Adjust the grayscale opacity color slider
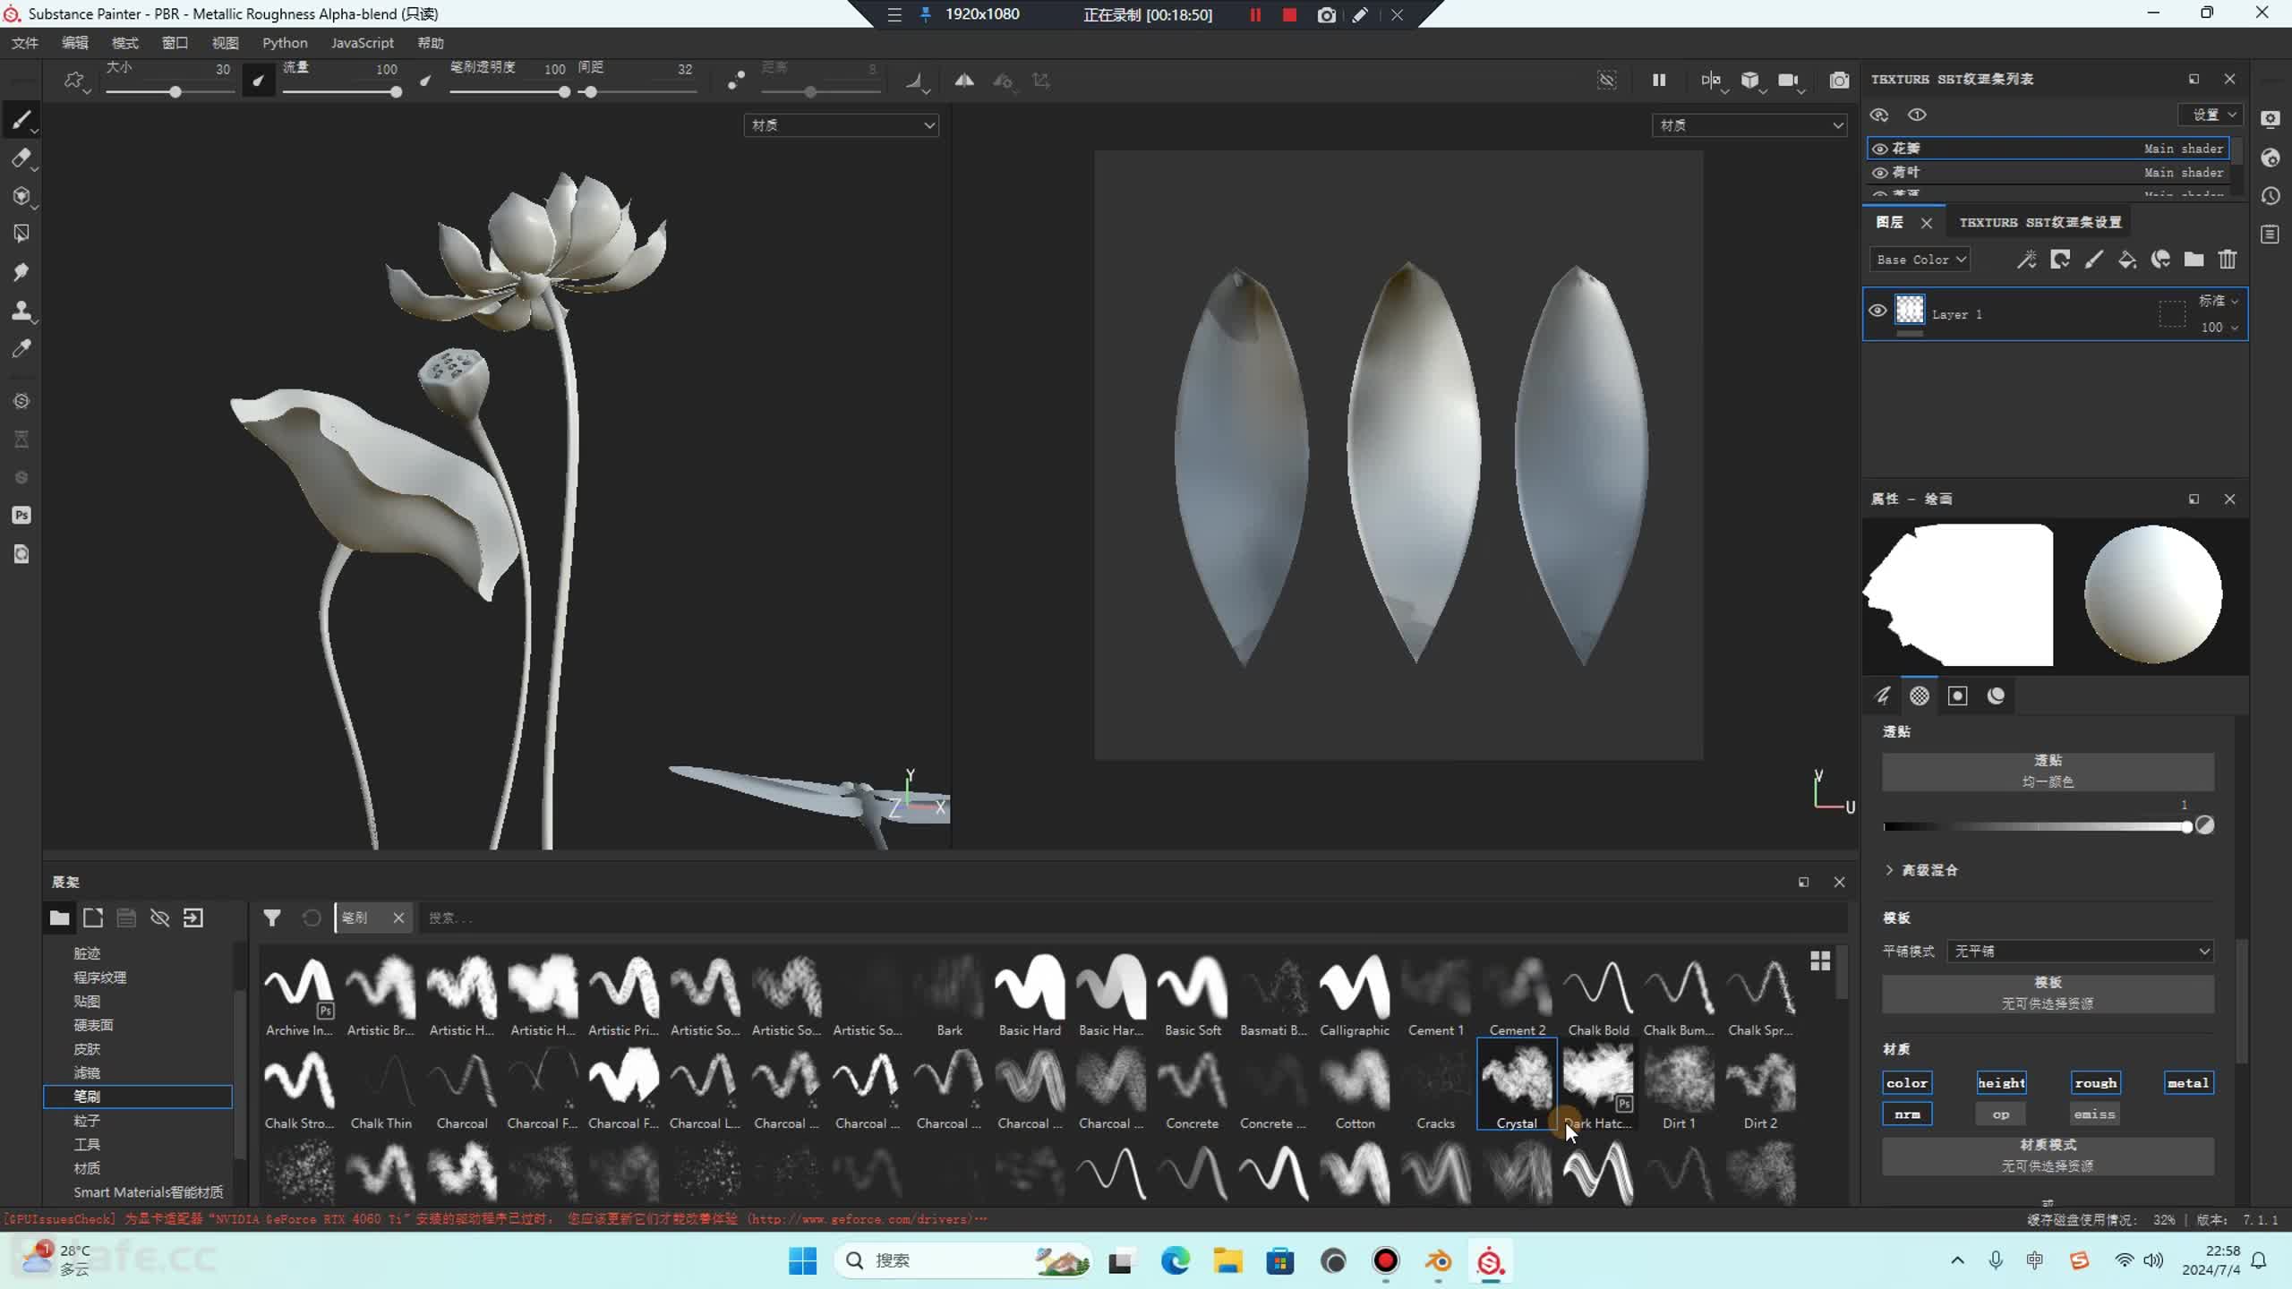 pyautogui.click(x=2037, y=826)
